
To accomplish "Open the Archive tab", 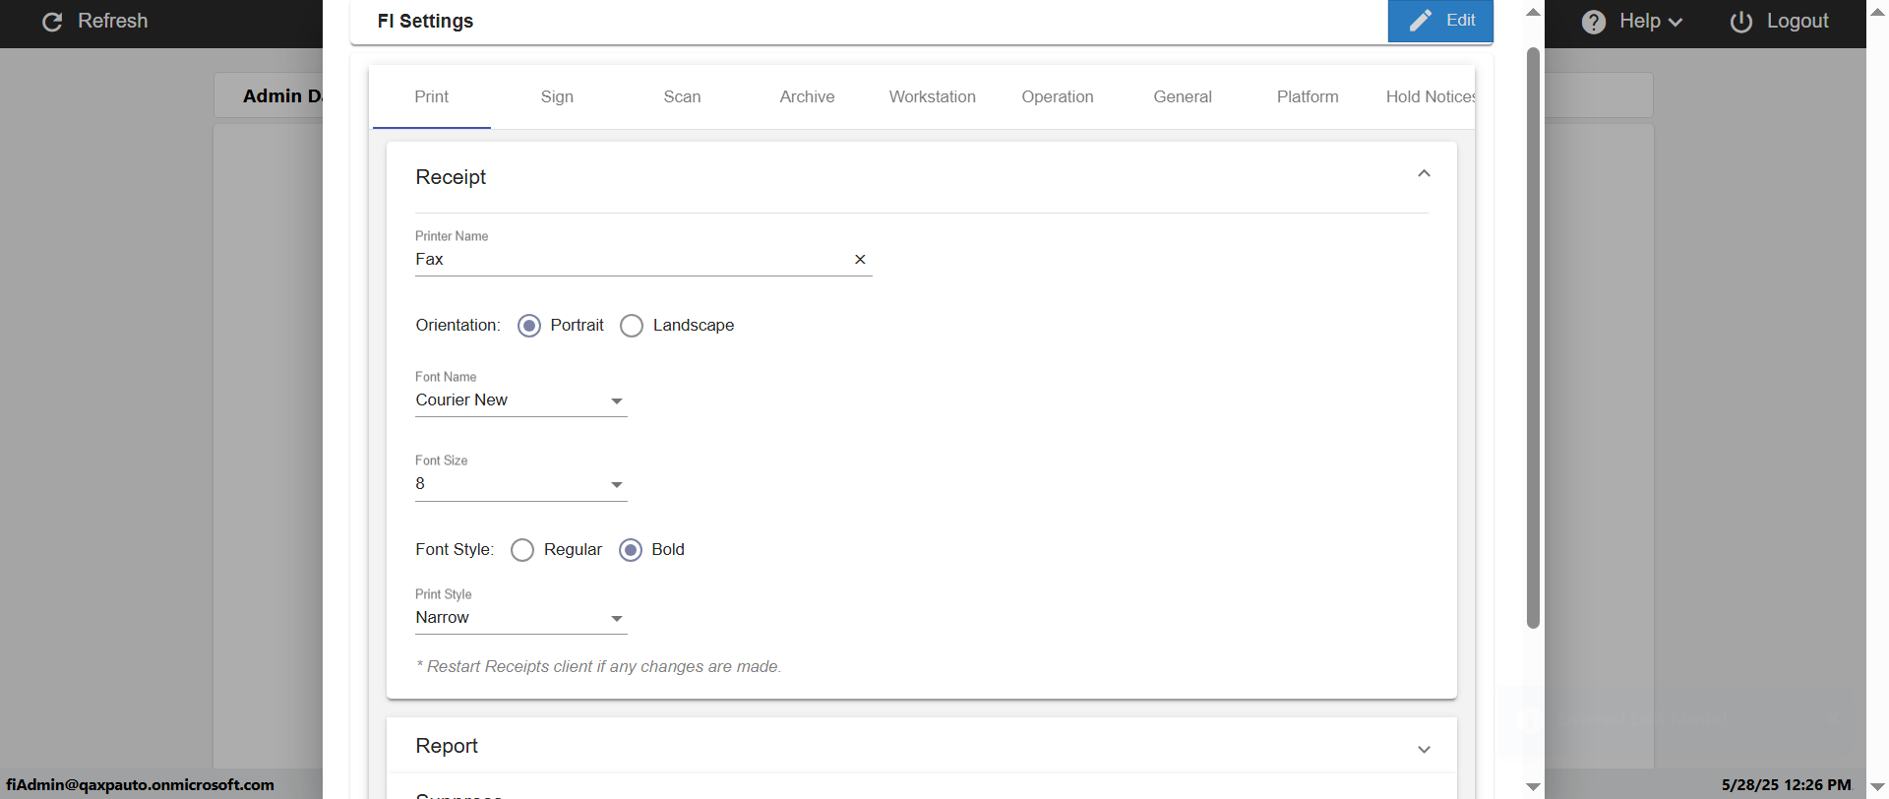I will [x=807, y=96].
